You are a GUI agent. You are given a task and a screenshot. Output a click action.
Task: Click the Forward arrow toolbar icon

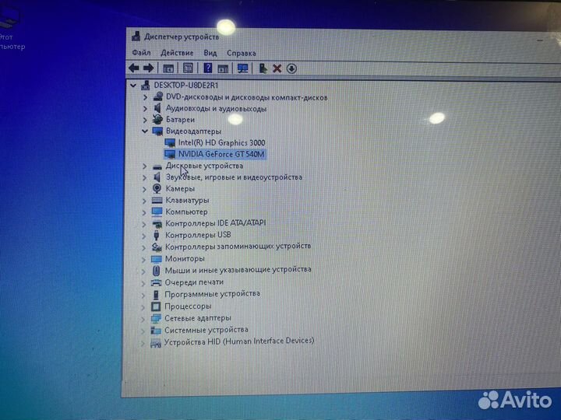click(x=148, y=68)
